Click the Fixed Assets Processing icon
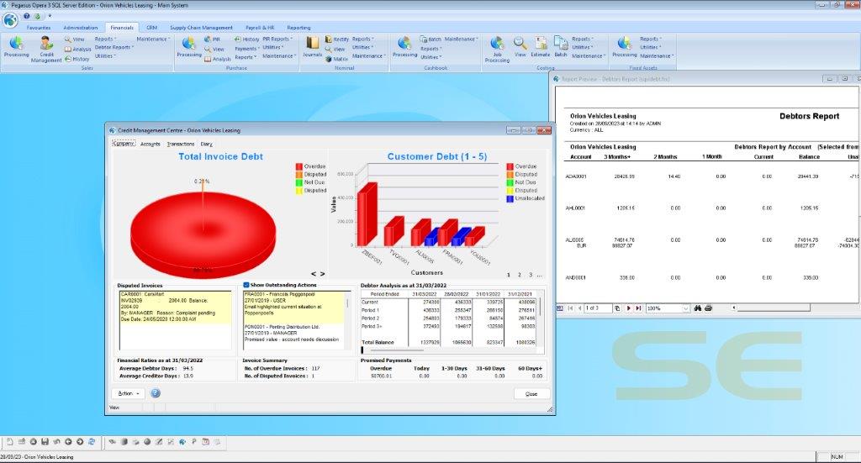This screenshot has width=861, height=463. point(625,46)
